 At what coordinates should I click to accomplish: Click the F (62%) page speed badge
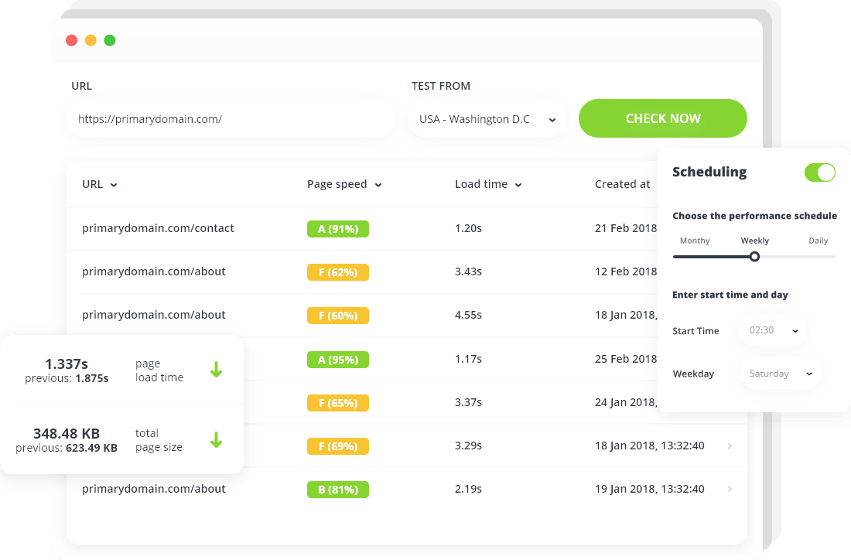click(337, 272)
